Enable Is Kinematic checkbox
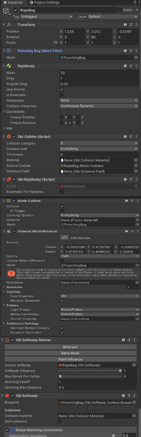141x437 pixels. click(62, 95)
